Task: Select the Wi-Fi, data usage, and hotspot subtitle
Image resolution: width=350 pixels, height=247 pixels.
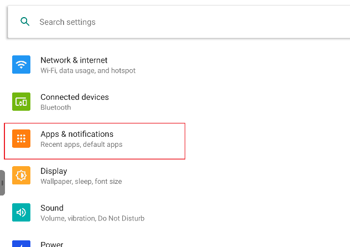Action: [x=88, y=71]
